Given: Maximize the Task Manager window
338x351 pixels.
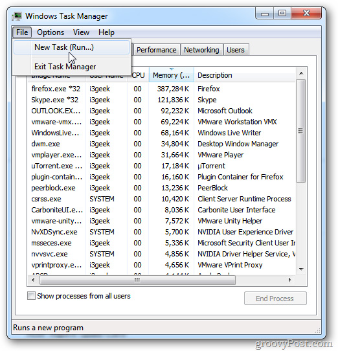Looking at the screenshot, I should (x=282, y=14).
